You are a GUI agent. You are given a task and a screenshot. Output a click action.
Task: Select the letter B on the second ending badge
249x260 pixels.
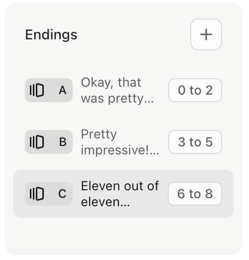[63, 142]
